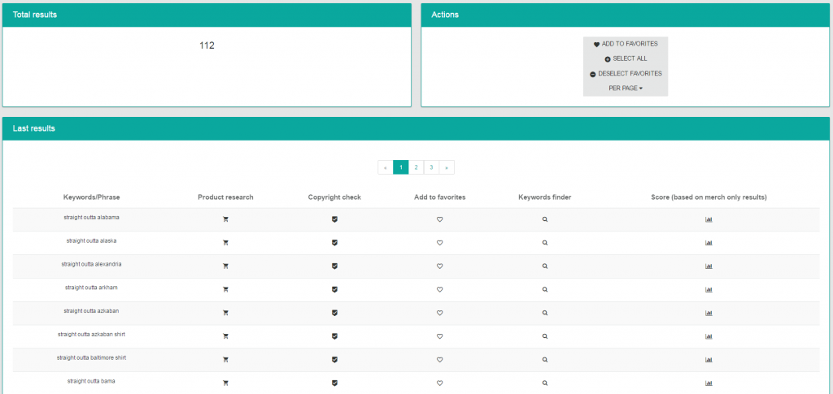Viewport: 833px width, 394px height.
Task: Run copyright check for straight outta azkaban
Action: click(x=334, y=312)
